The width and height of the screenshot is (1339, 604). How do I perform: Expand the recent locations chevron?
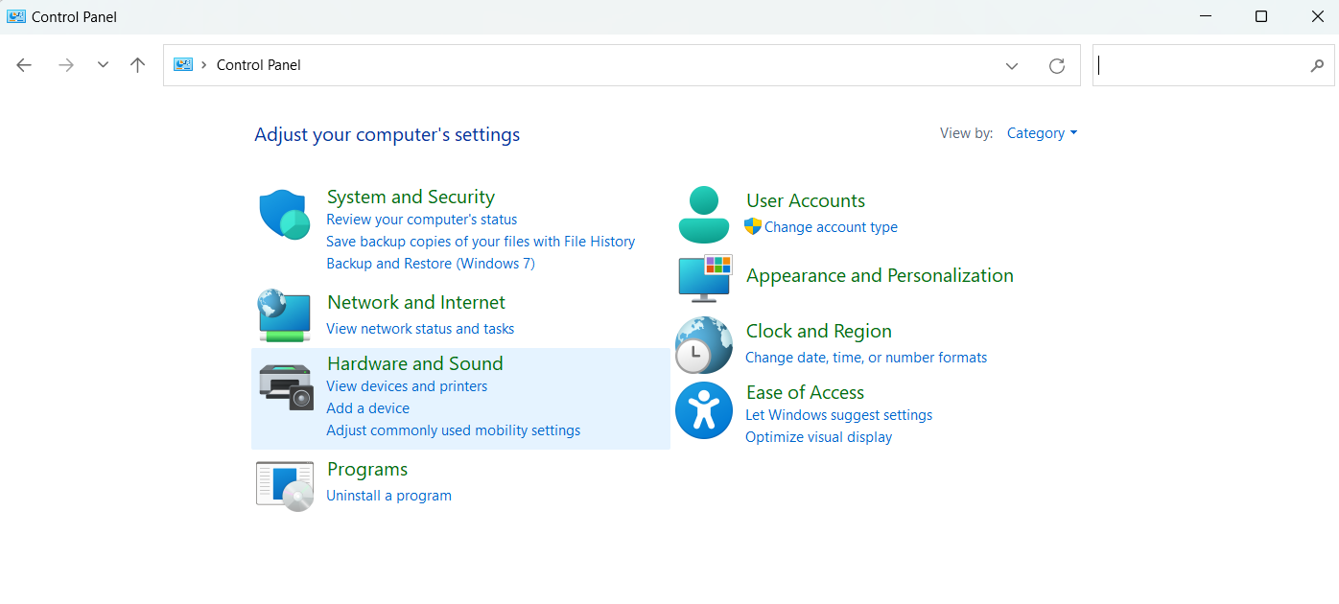(x=102, y=64)
